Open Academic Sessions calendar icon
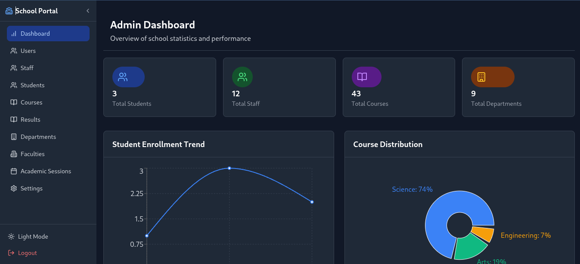The height and width of the screenshot is (264, 580). (14, 171)
